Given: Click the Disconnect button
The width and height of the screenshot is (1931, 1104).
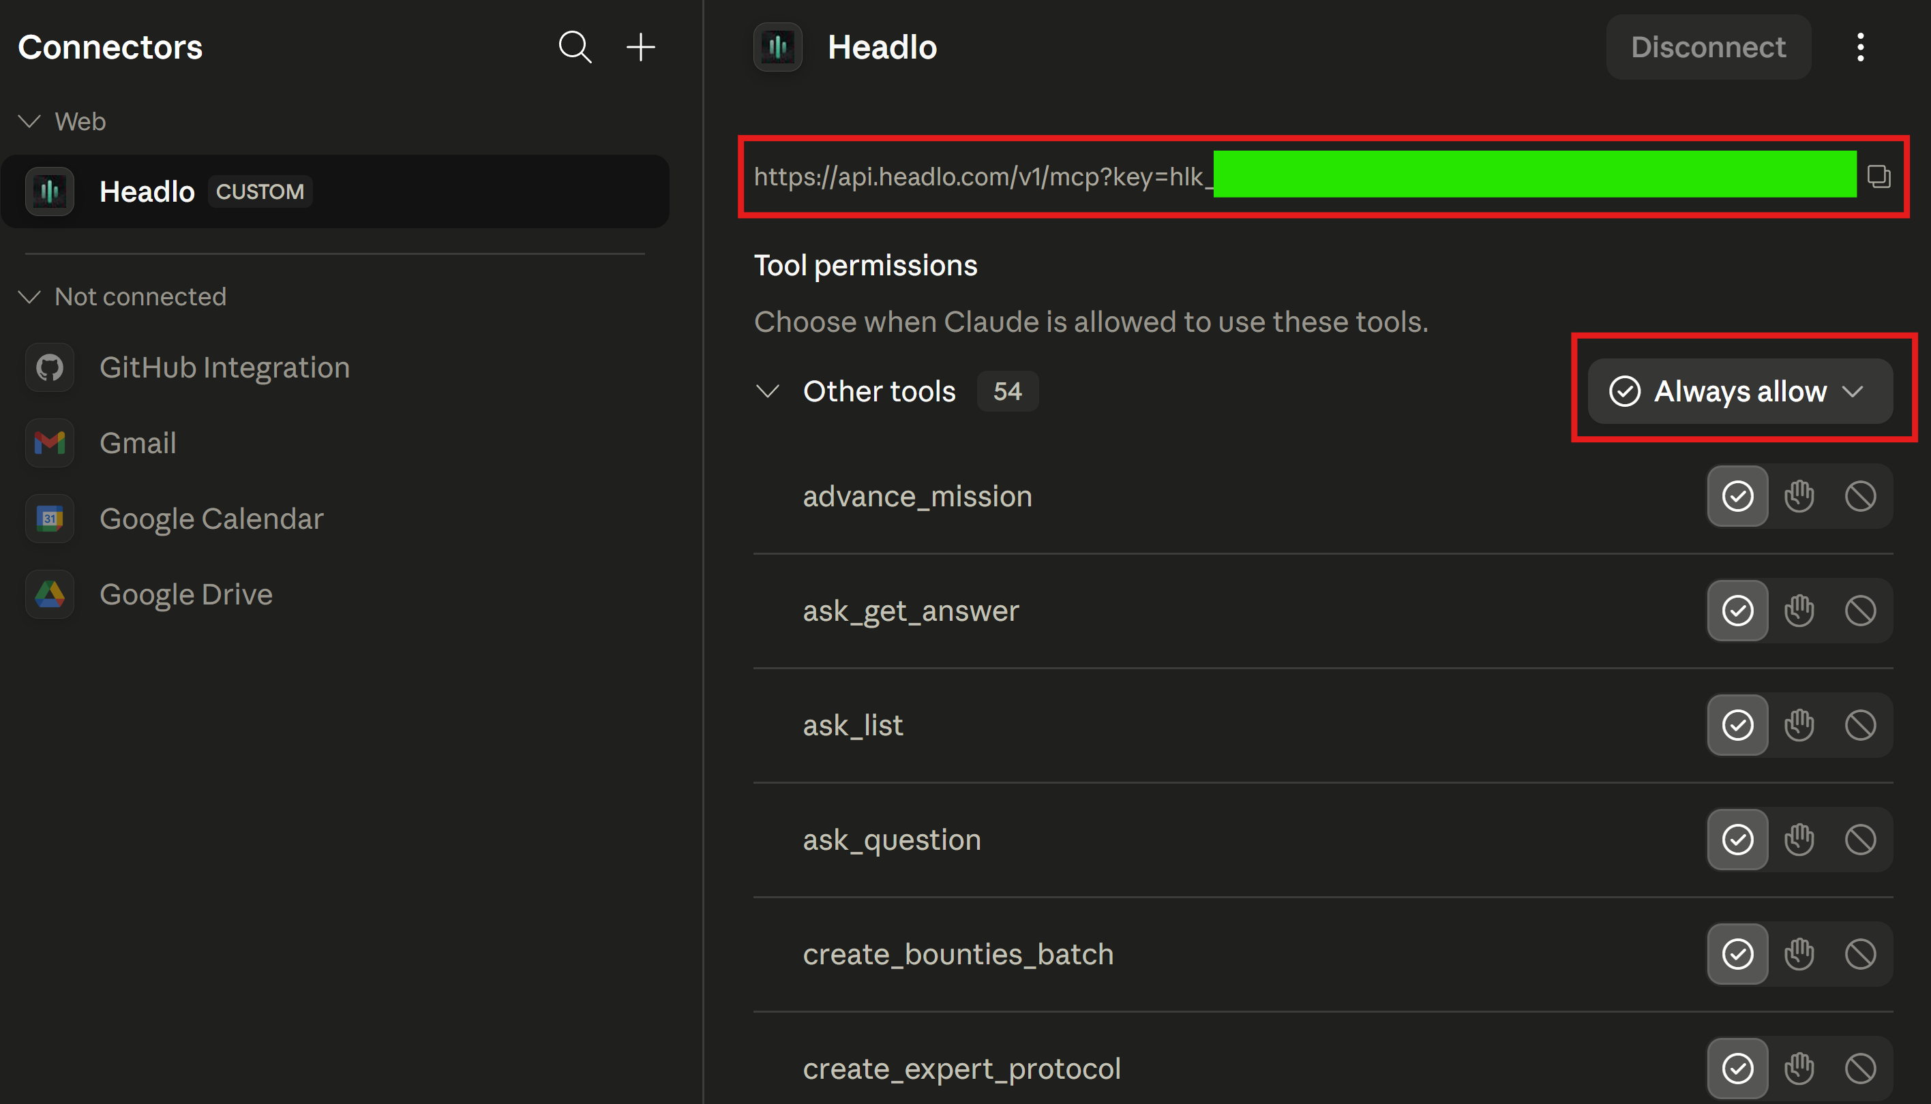Looking at the screenshot, I should pyautogui.click(x=1708, y=47).
